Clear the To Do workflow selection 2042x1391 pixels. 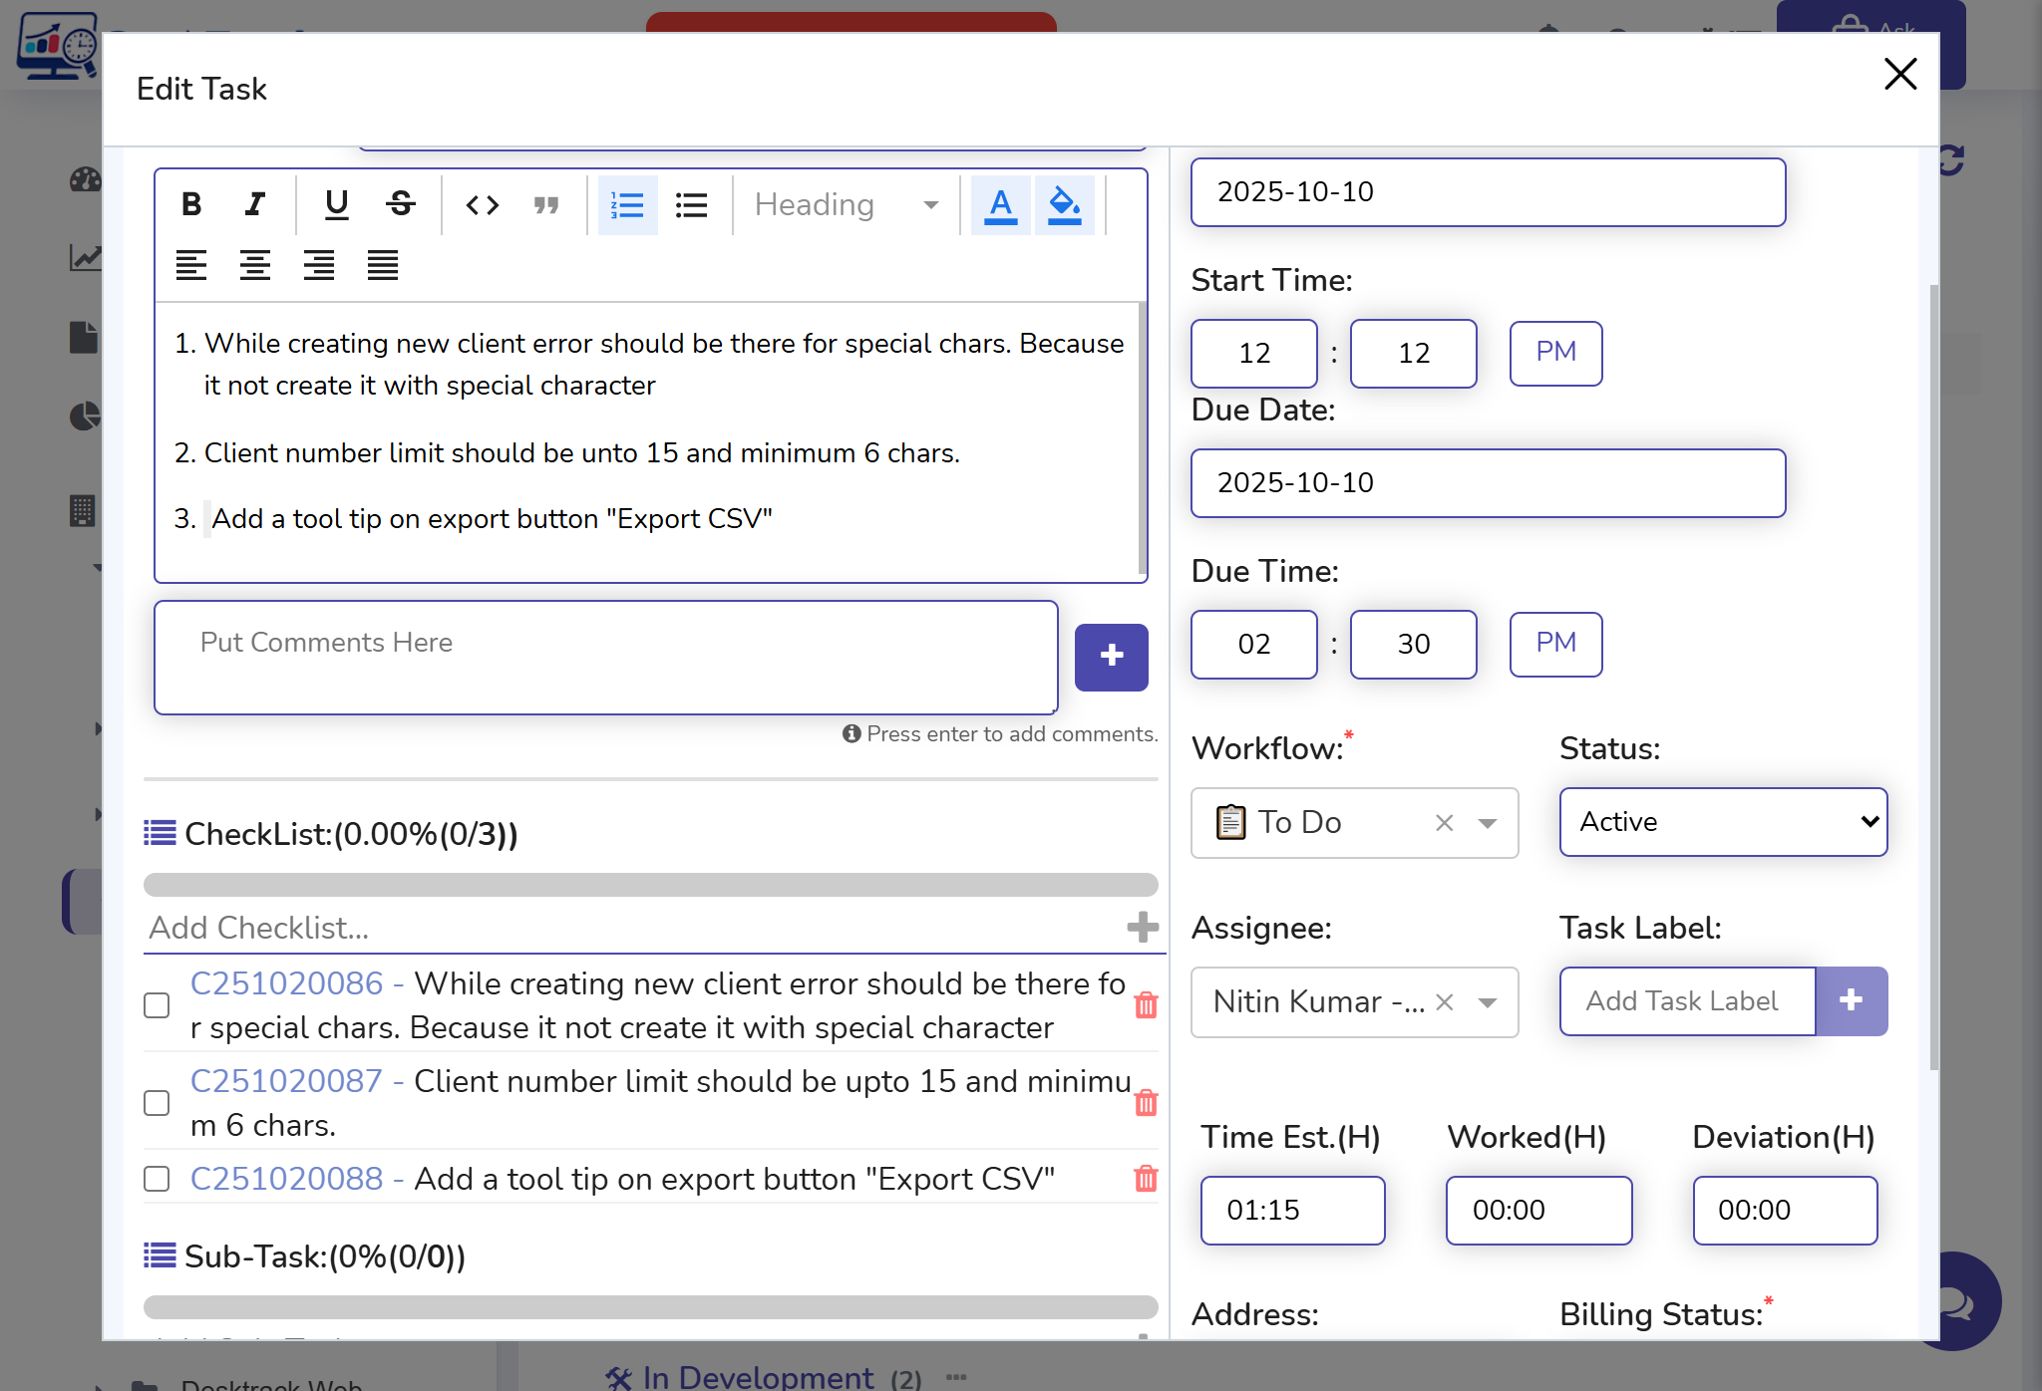[1444, 823]
